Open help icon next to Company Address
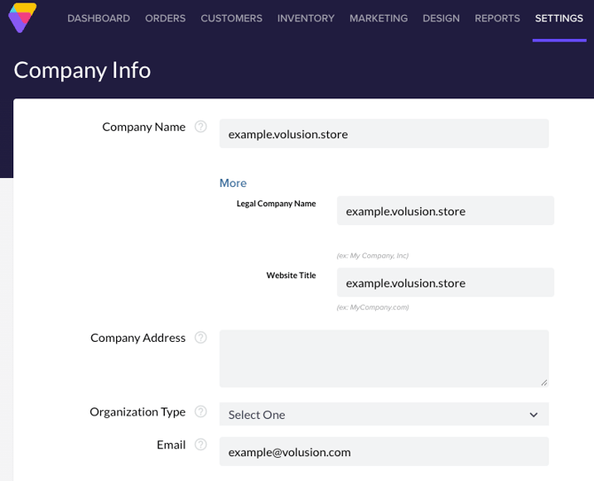The height and width of the screenshot is (481, 594). [x=200, y=337]
